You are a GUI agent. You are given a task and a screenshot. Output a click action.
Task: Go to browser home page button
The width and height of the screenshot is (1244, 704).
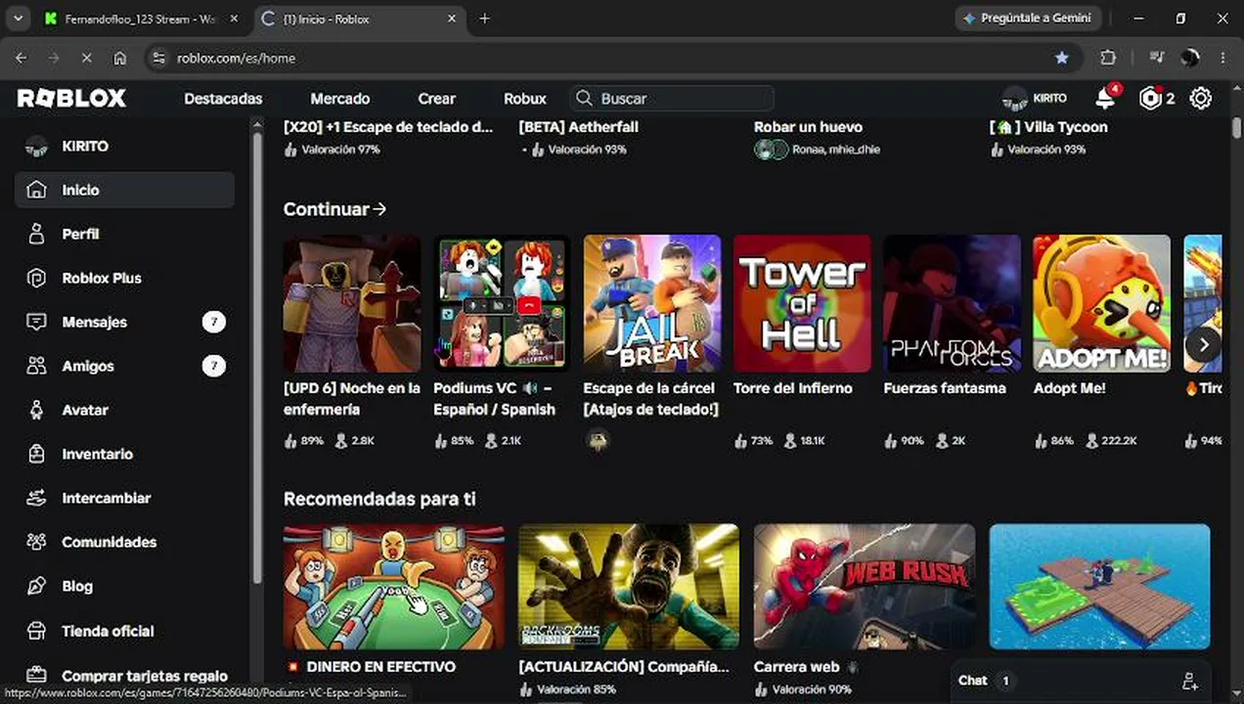tap(119, 58)
